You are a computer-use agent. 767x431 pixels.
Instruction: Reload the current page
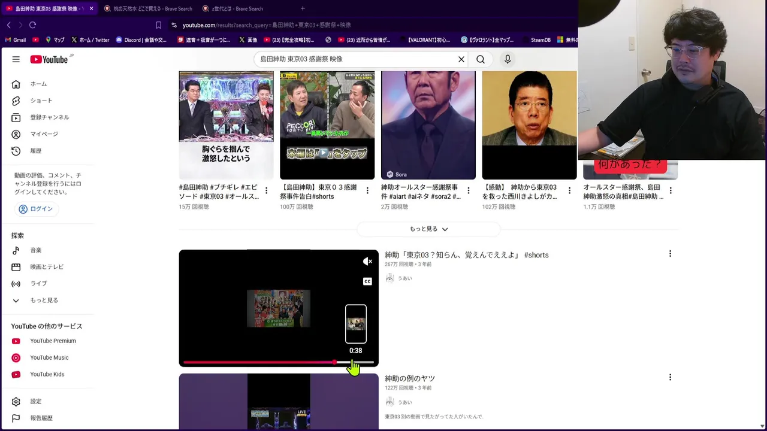33,25
